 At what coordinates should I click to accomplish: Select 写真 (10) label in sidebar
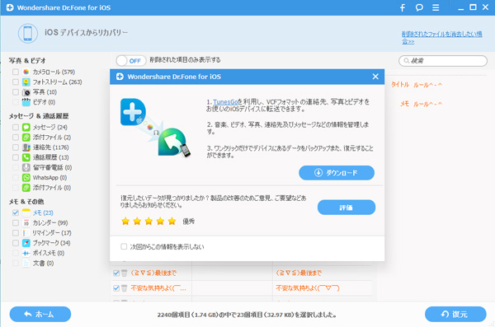click(45, 92)
